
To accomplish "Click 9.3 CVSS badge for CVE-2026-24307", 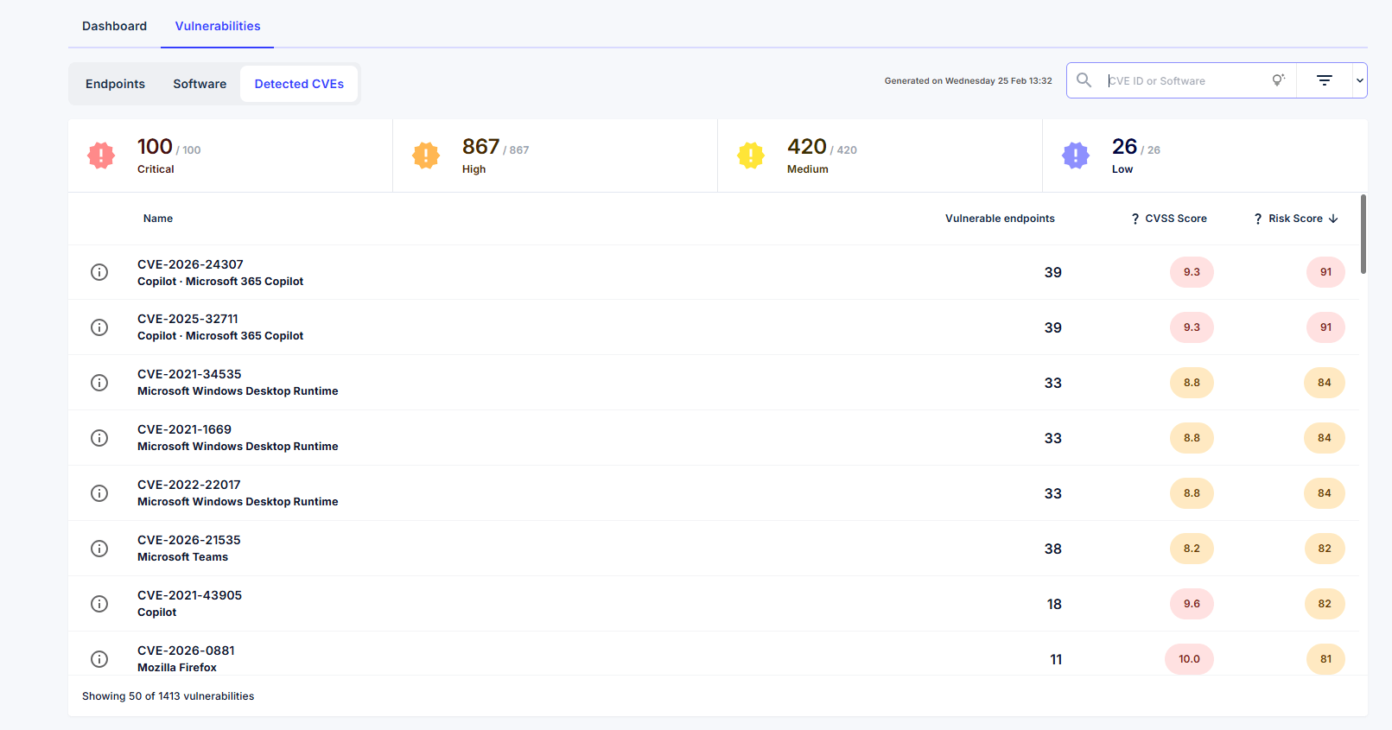I will click(1192, 272).
